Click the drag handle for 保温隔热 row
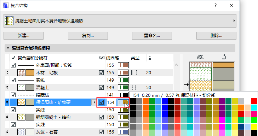Viewport: 258px width, 136px height. [x=7, y=102]
